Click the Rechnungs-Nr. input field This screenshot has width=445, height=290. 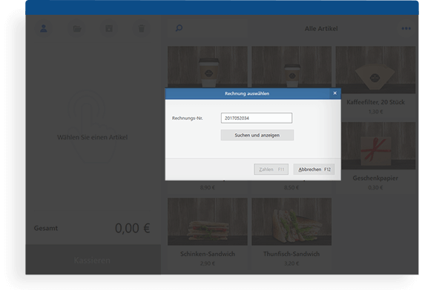click(x=257, y=118)
